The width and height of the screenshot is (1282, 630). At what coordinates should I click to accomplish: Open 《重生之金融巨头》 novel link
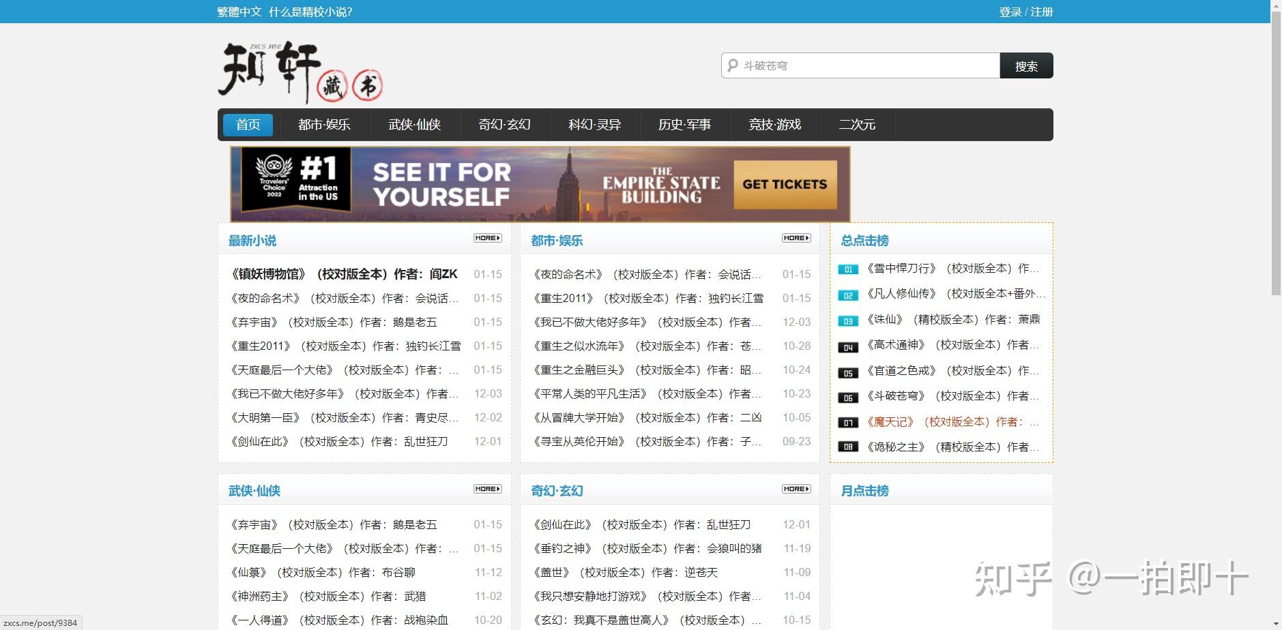tap(647, 370)
